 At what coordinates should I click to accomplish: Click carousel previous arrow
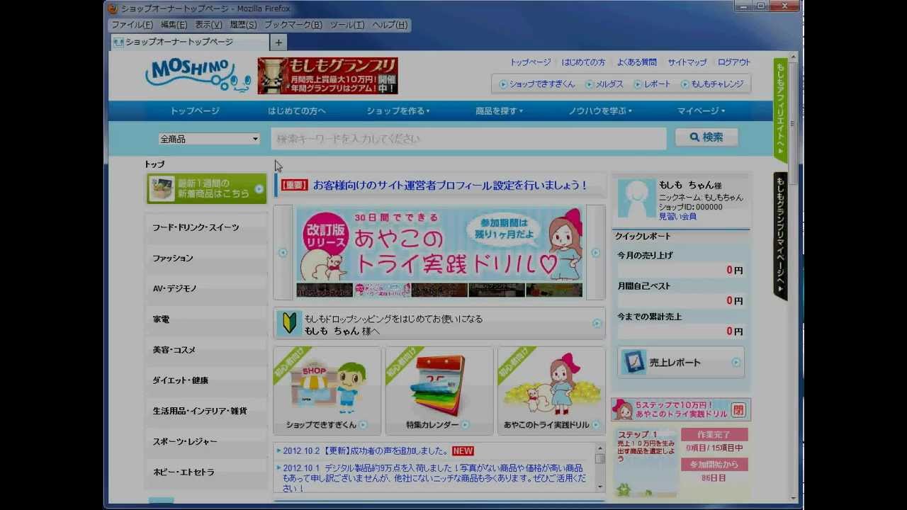tap(283, 253)
